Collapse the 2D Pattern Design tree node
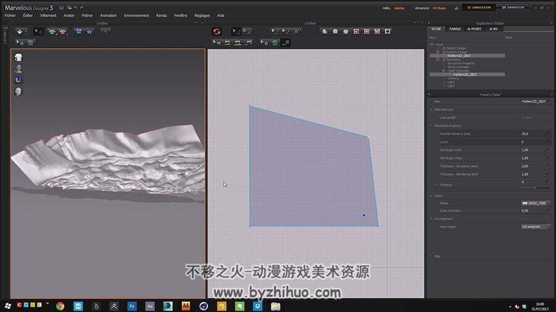This screenshot has height=312, width=556. (437, 52)
